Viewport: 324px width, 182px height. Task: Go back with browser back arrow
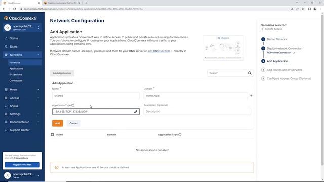point(4,9)
